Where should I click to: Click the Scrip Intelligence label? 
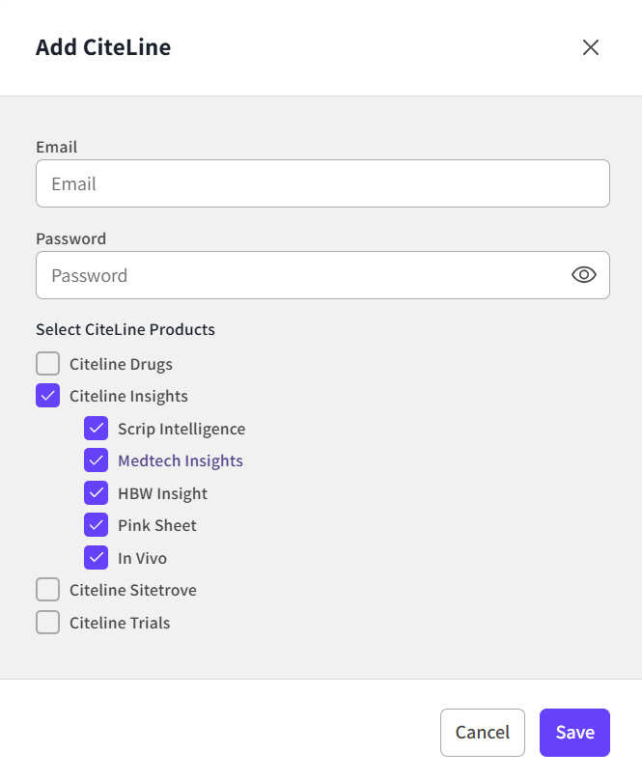[x=181, y=429]
